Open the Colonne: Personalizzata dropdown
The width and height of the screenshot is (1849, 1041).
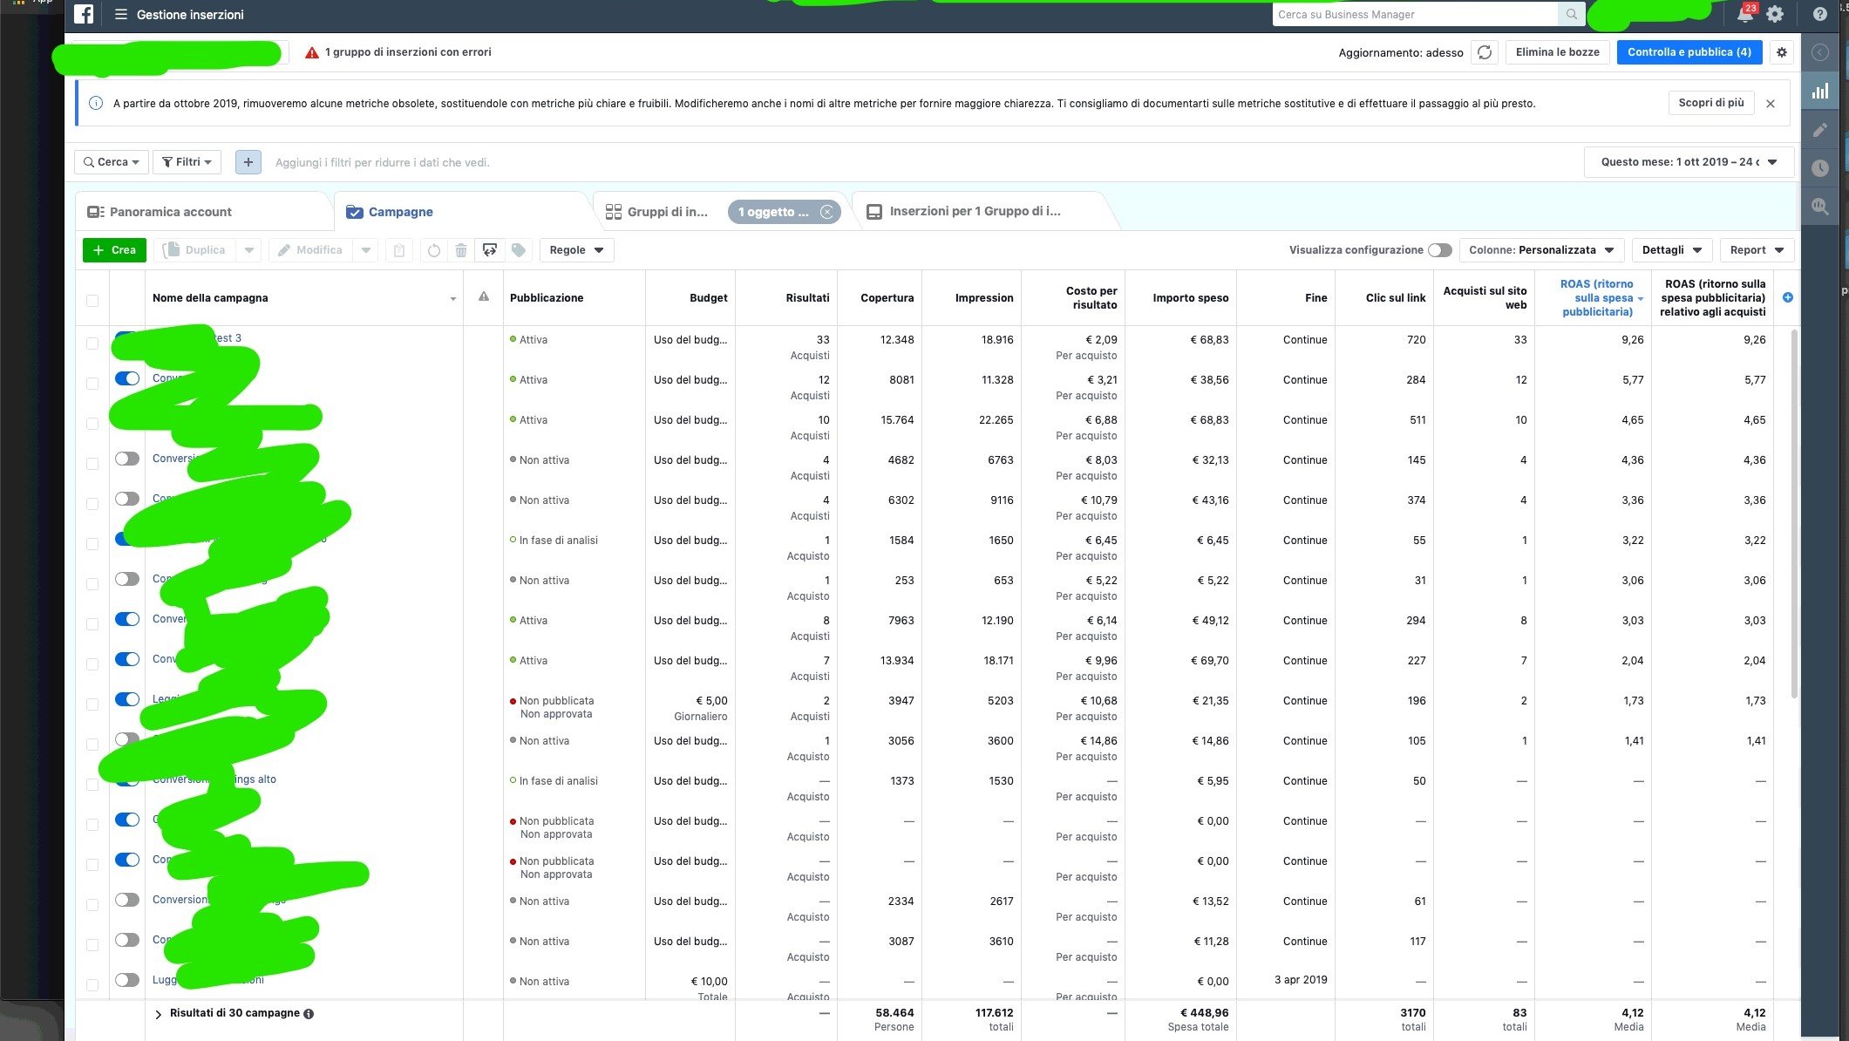click(x=1541, y=250)
